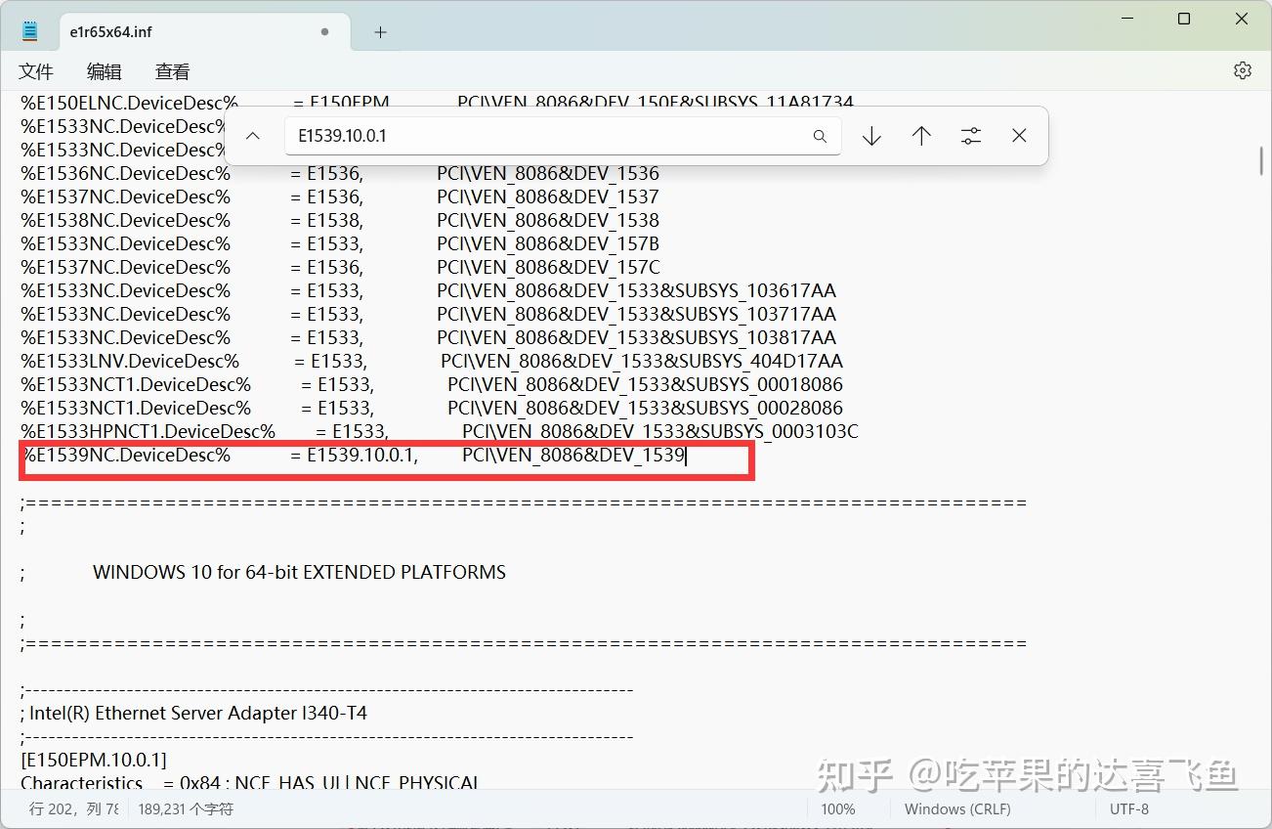The image size is (1272, 829).
Task: Open more search options with the sliders icon
Action: click(970, 135)
